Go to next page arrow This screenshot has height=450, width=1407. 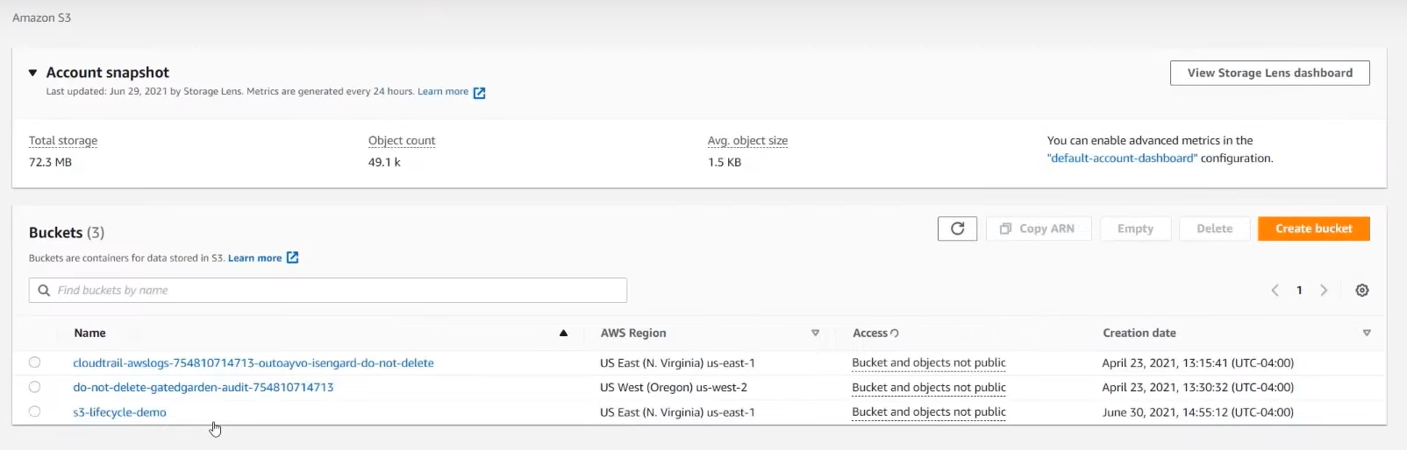pos(1324,291)
